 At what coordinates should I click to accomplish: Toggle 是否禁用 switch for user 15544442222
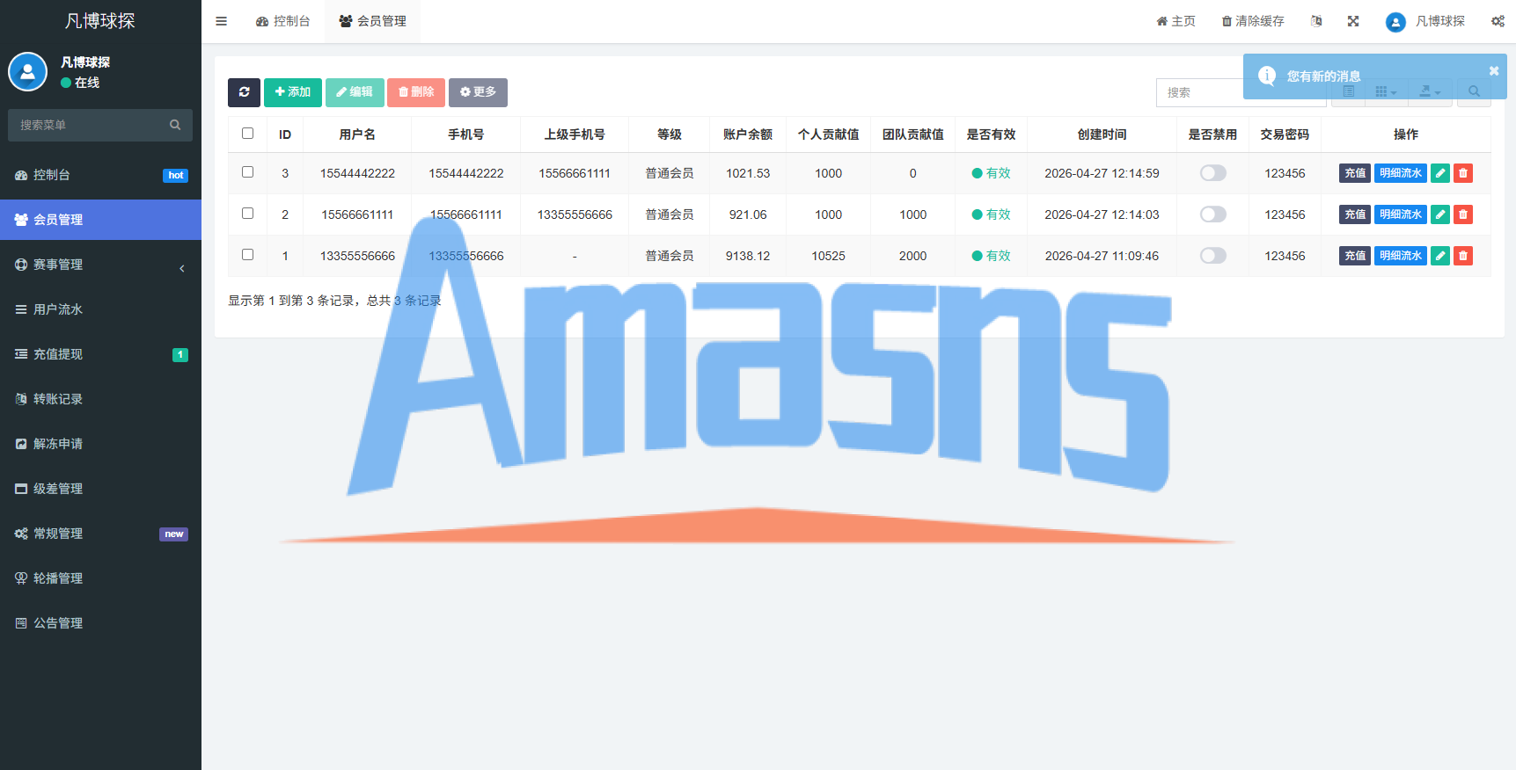point(1212,173)
